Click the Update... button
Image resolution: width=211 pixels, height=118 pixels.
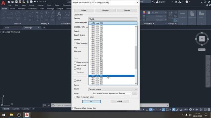[84, 10]
